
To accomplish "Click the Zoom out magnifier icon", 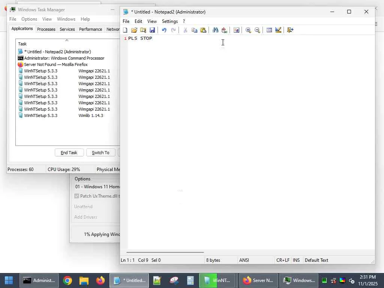I will (x=257, y=30).
